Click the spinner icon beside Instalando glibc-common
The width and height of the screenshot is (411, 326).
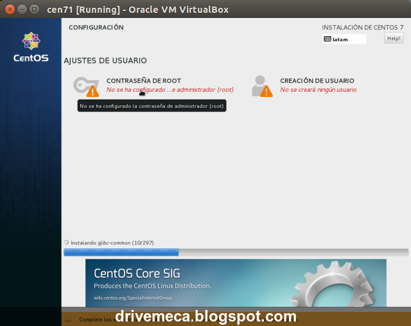pos(66,242)
